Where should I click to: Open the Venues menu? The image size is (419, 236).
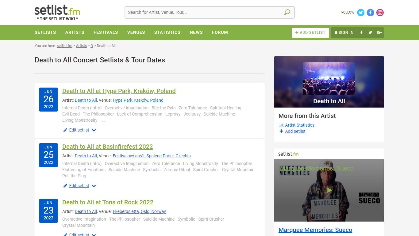(x=136, y=32)
